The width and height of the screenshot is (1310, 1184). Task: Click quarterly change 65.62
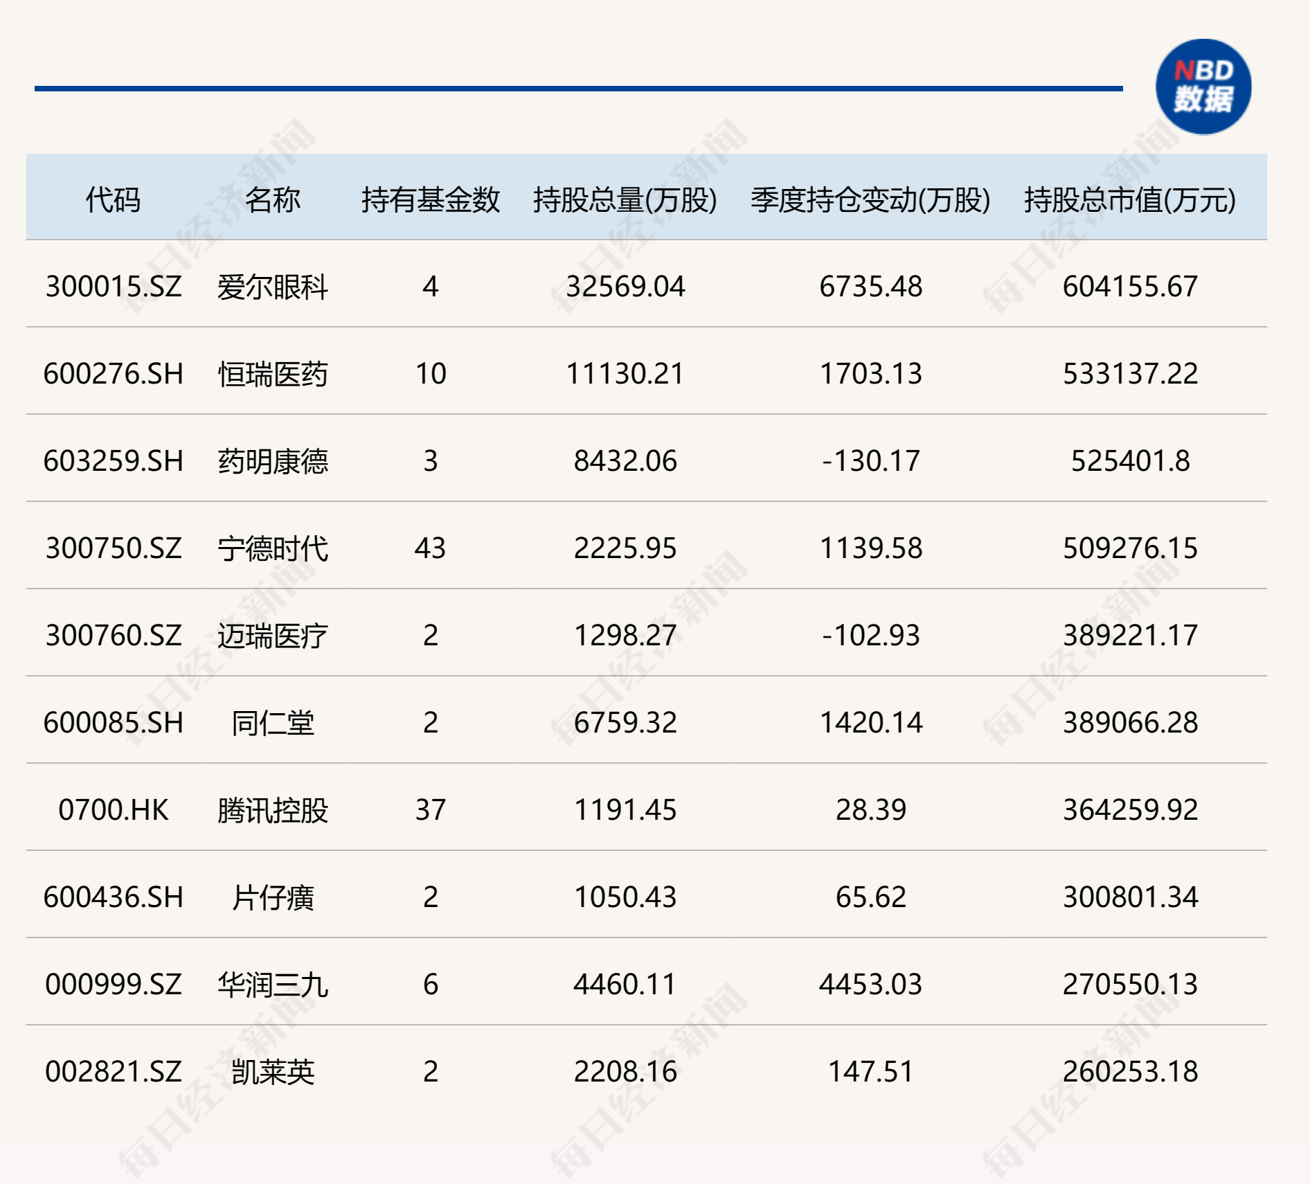tap(870, 897)
